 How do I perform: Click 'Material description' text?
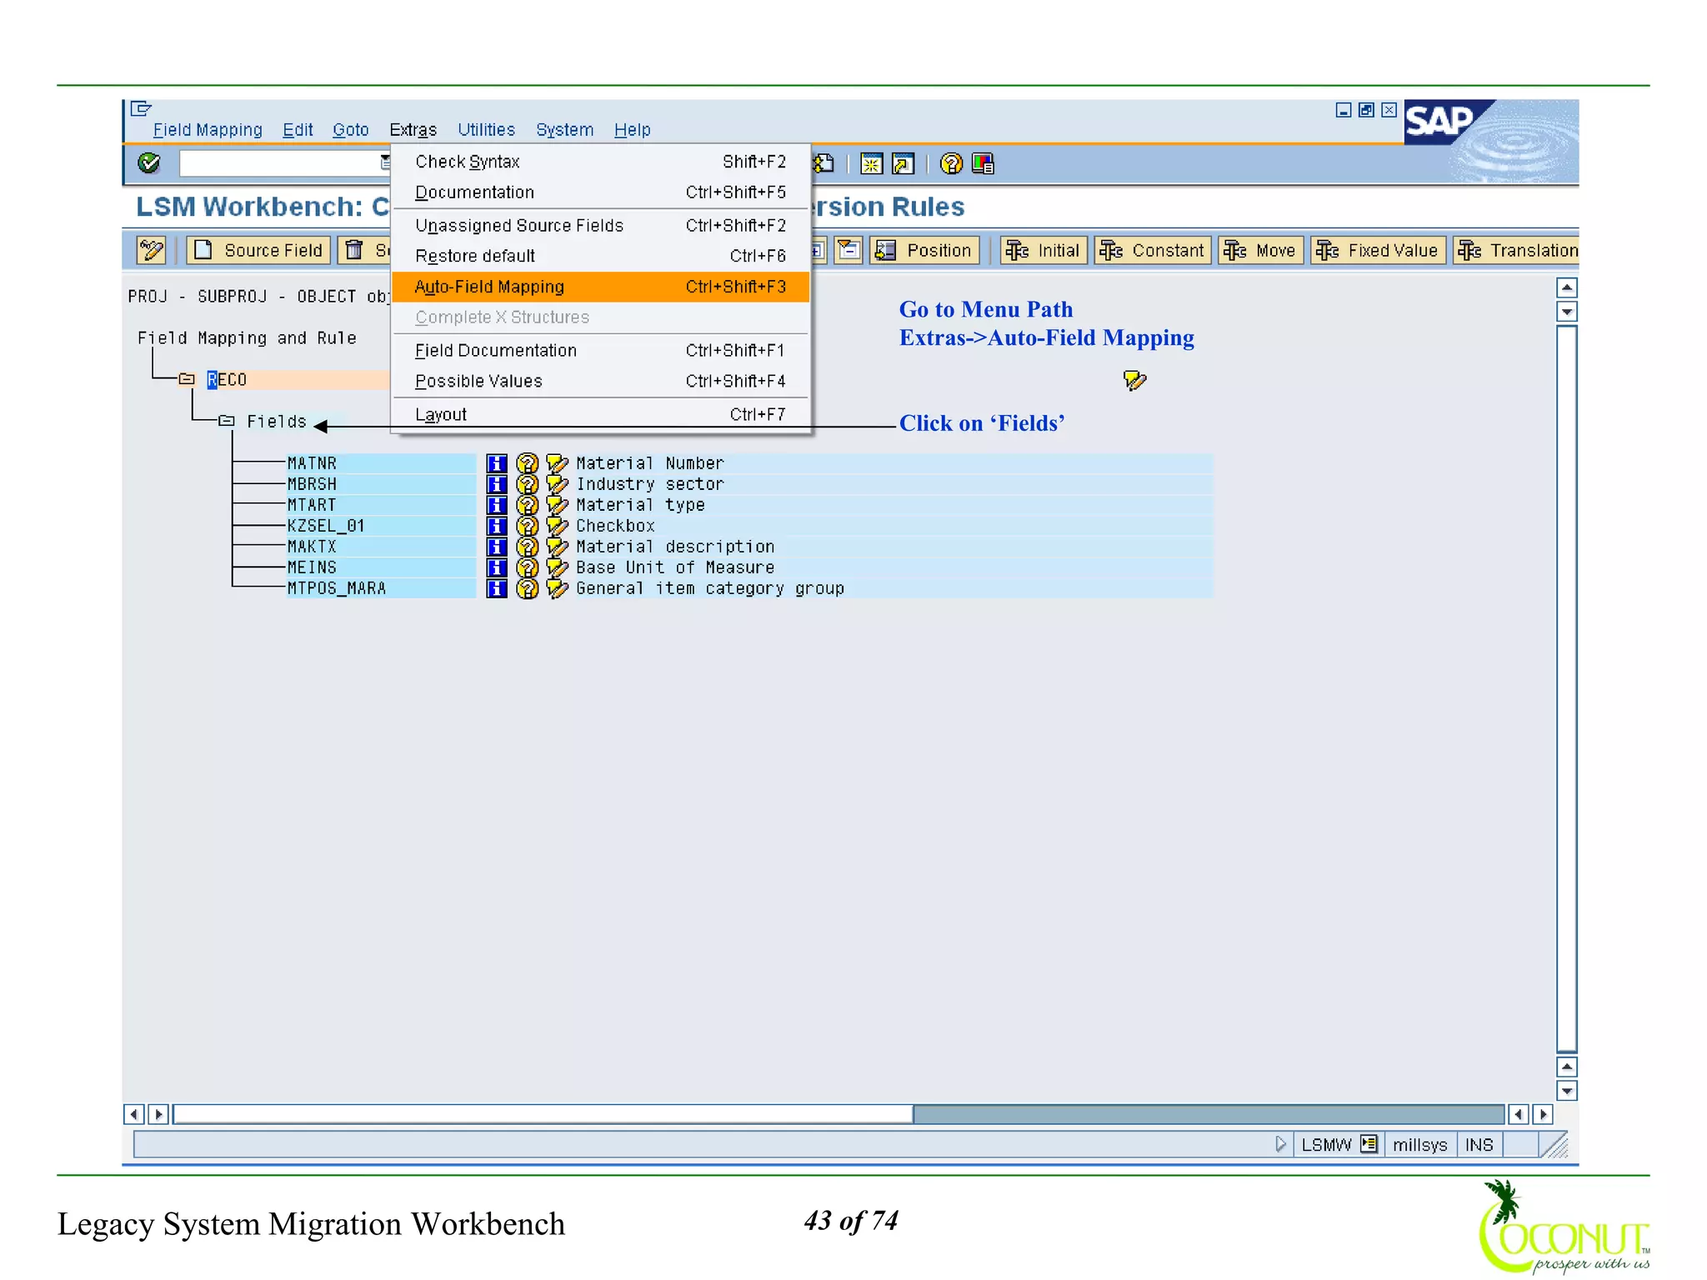tap(675, 547)
